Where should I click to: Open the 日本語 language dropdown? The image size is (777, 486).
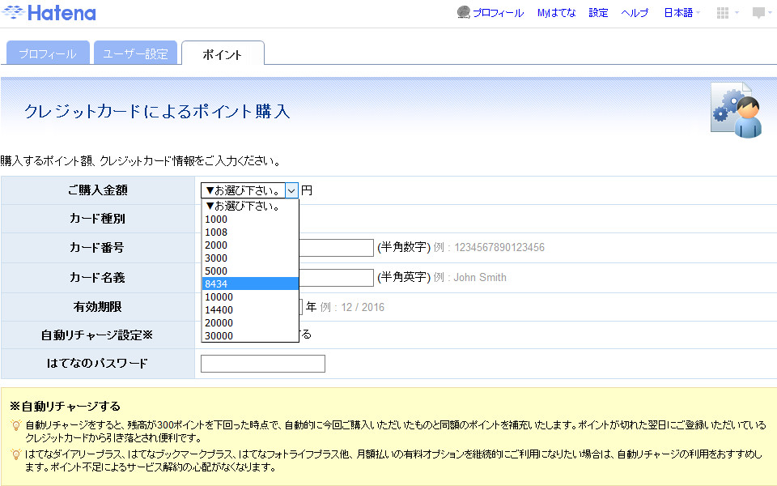(681, 13)
